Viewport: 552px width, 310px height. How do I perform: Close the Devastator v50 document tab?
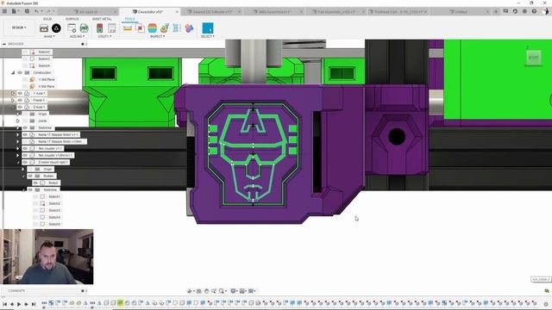[x=177, y=11]
